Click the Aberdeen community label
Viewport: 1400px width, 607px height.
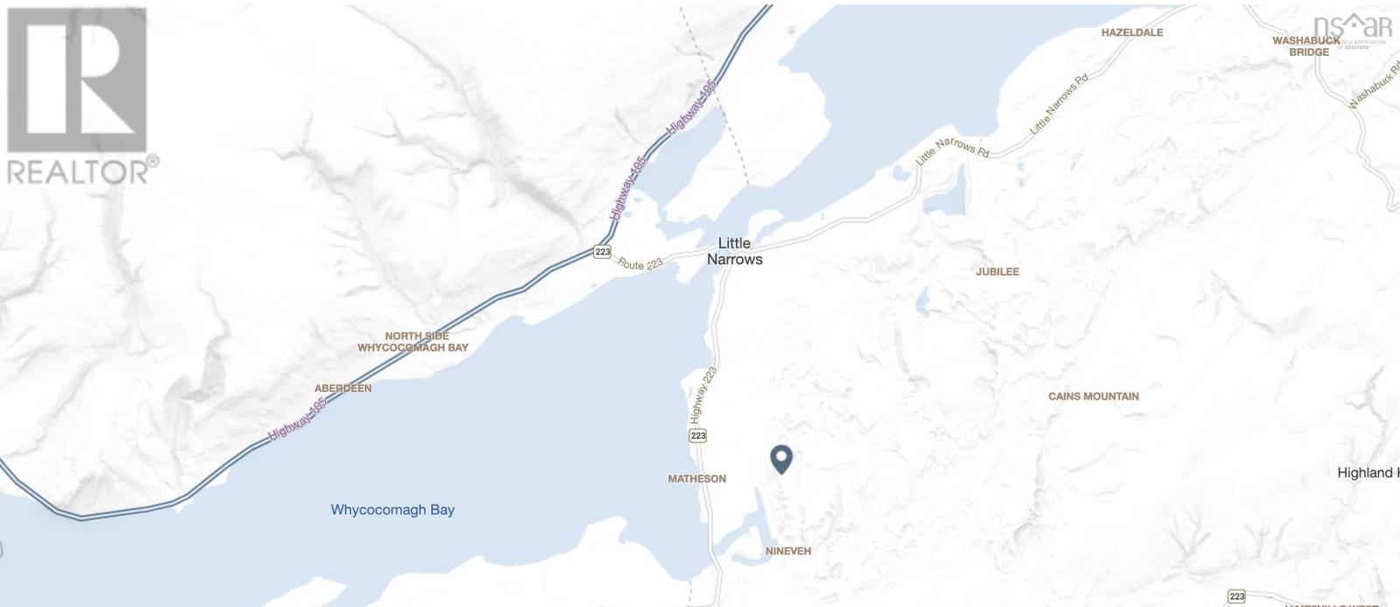343,388
